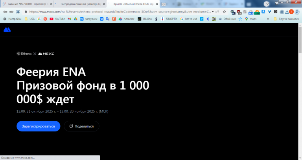
Task: Click the MEXC logo in the page header
Action: [7, 30]
